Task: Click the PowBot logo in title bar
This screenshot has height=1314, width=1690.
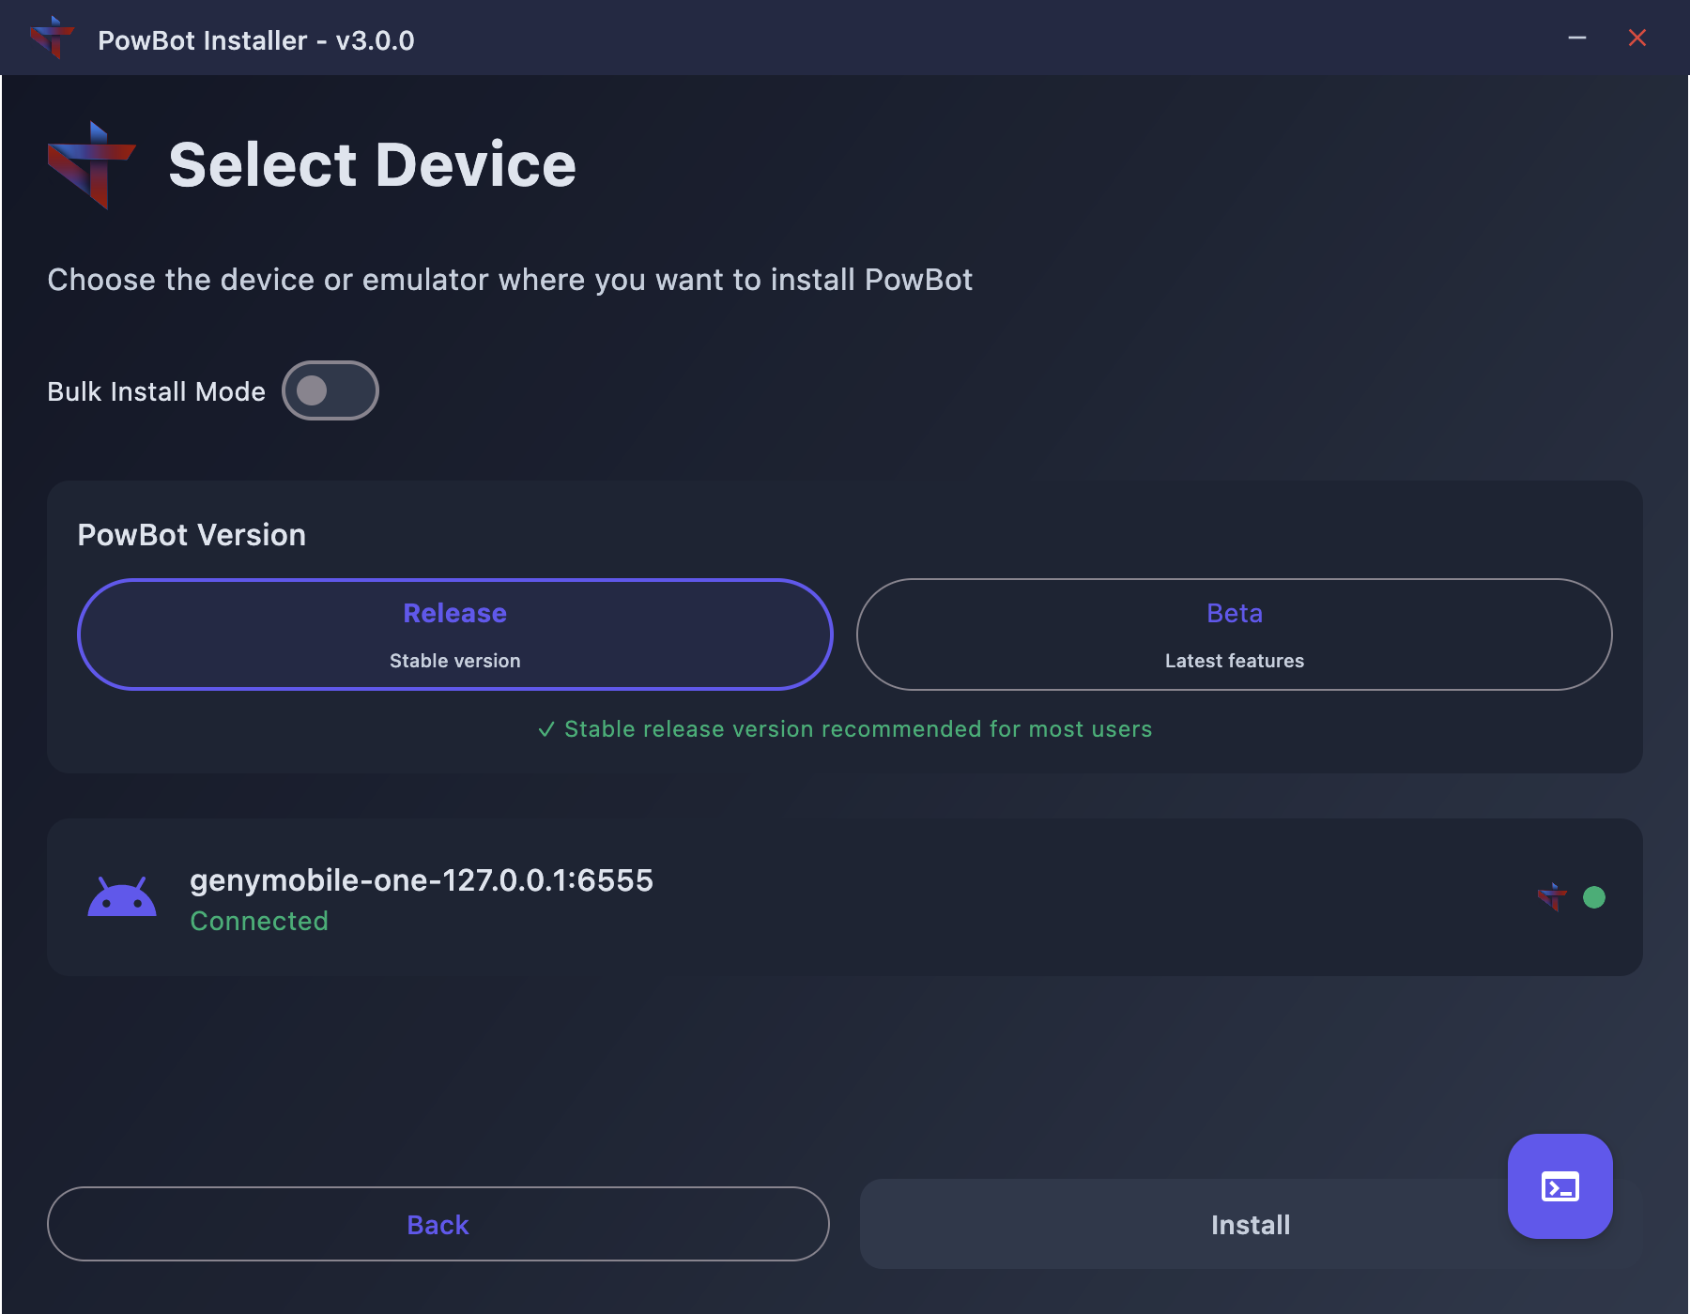Action: coord(52,38)
